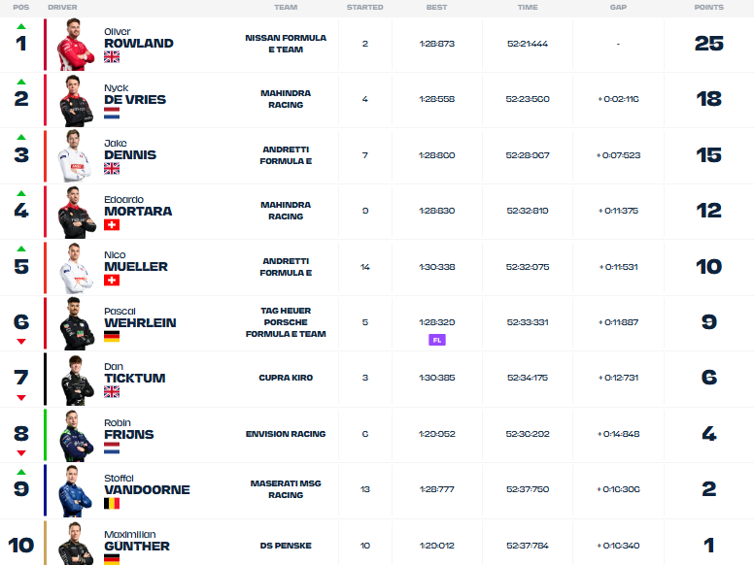The height and width of the screenshot is (565, 754).
Task: Click Oliver Rowland's British flag icon
Action: [112, 57]
